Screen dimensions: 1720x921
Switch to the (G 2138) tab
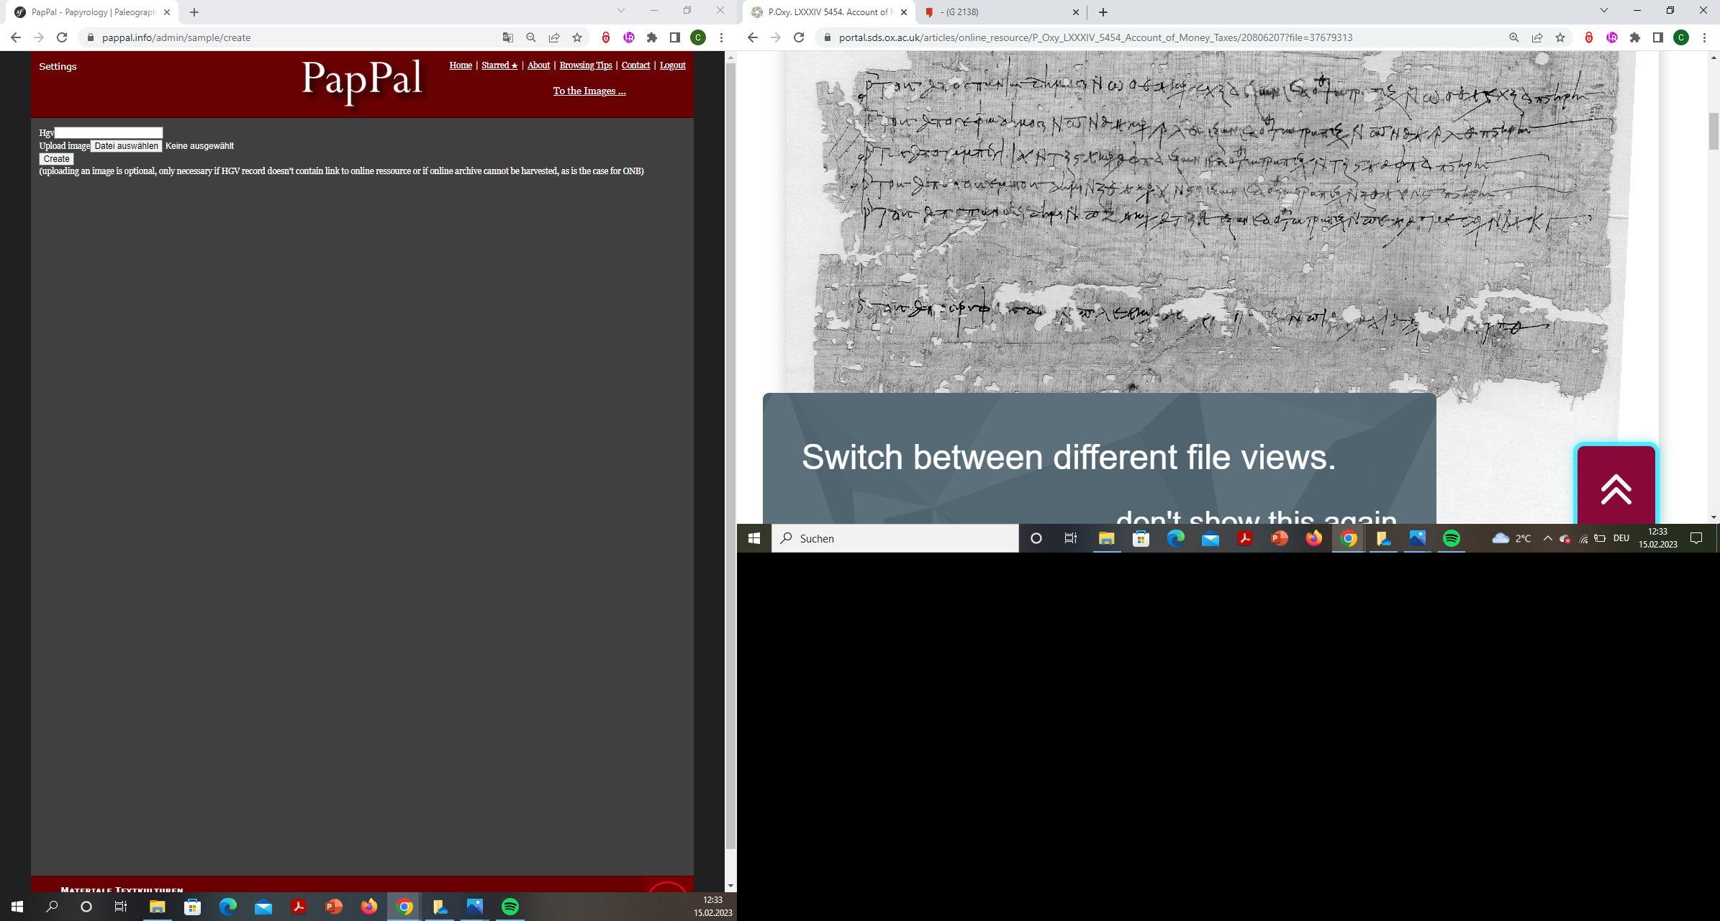pyautogui.click(x=1002, y=12)
